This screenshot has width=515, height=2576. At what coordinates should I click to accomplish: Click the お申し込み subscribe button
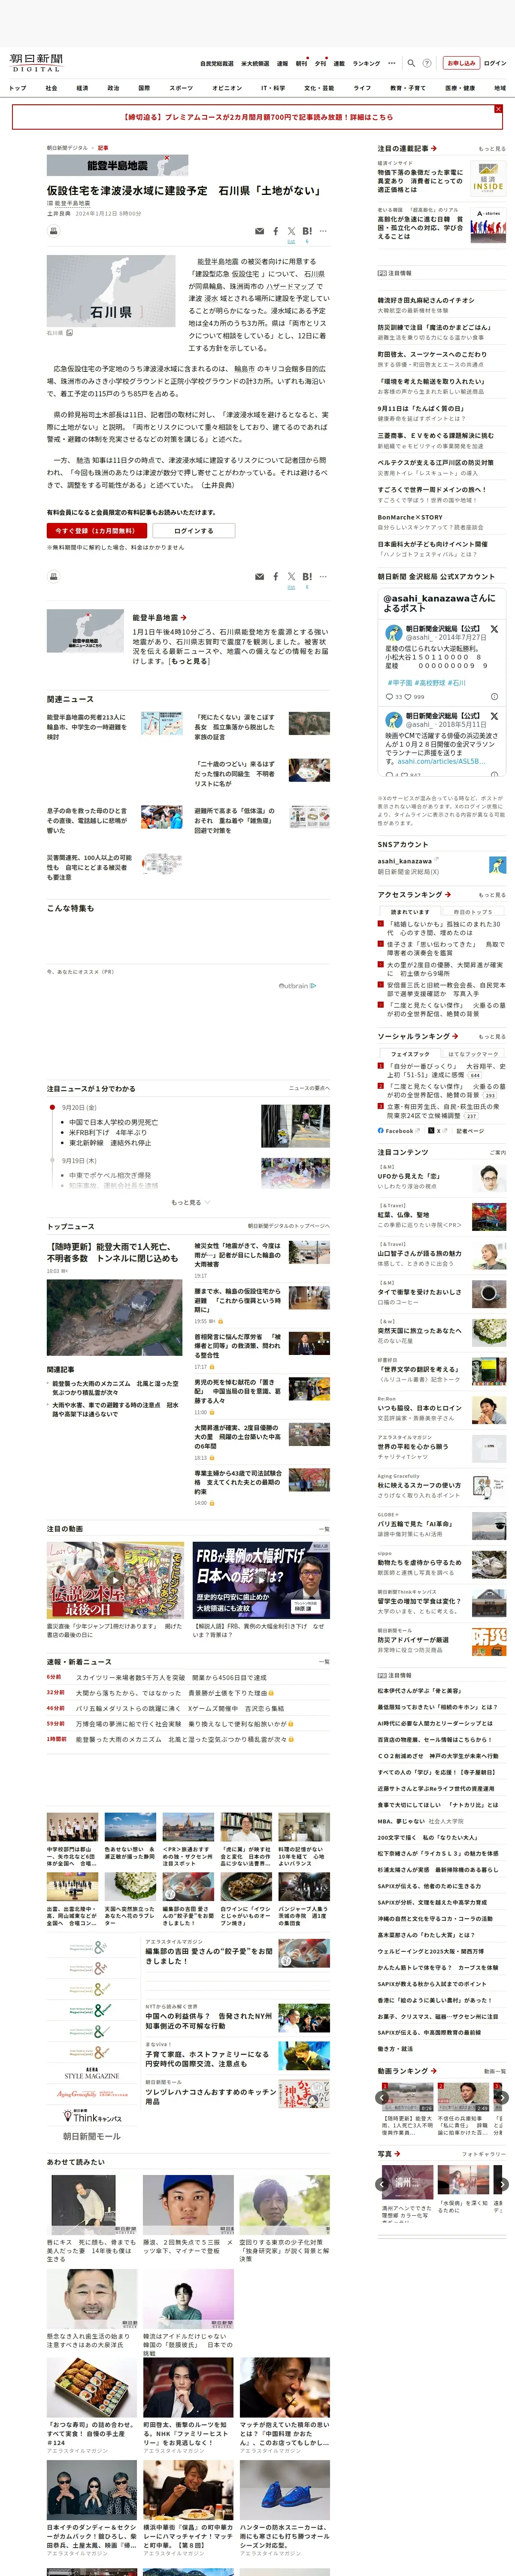[461, 63]
